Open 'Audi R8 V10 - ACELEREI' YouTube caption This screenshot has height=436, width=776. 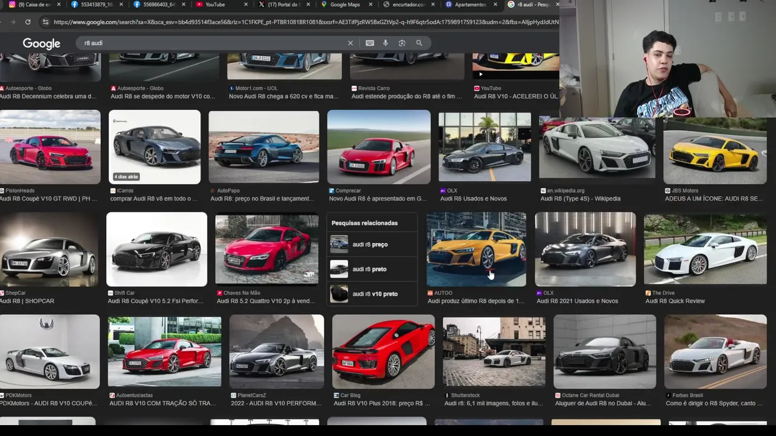(x=517, y=96)
